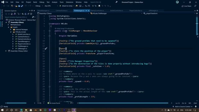The image size is (199, 112).
Task: Click the Open File toolbar icon
Action: pos(16,6)
